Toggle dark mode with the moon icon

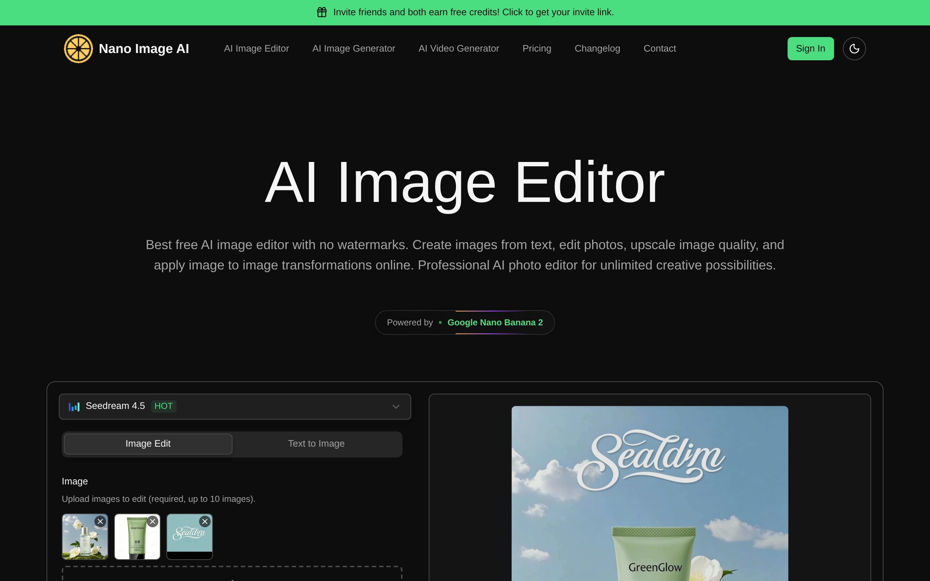coord(854,48)
